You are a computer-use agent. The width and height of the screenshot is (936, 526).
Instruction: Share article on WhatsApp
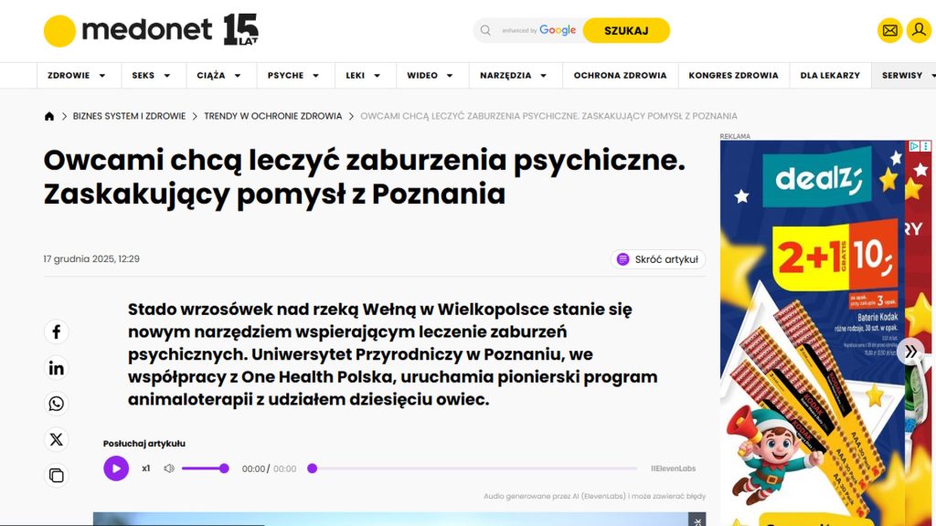click(57, 404)
